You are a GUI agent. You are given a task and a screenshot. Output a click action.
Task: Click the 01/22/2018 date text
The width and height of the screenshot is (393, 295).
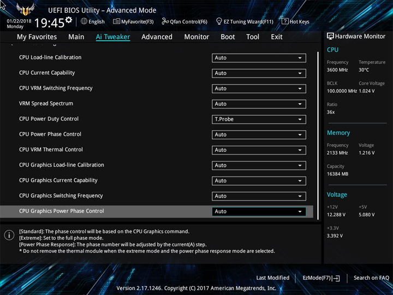pos(19,21)
